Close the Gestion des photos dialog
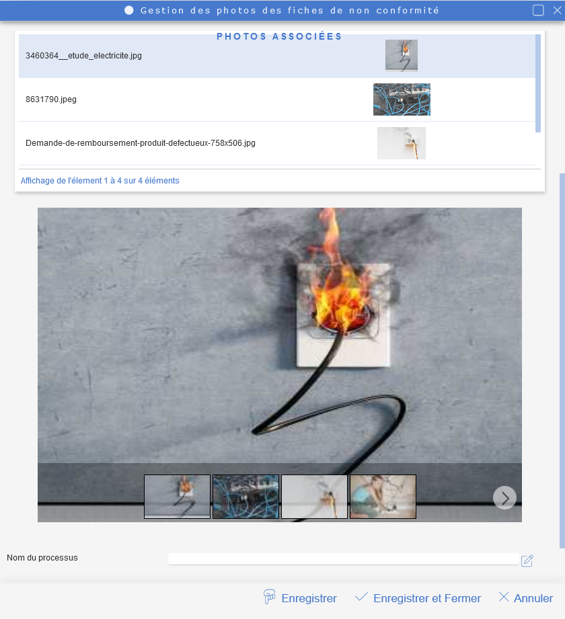 (557, 10)
